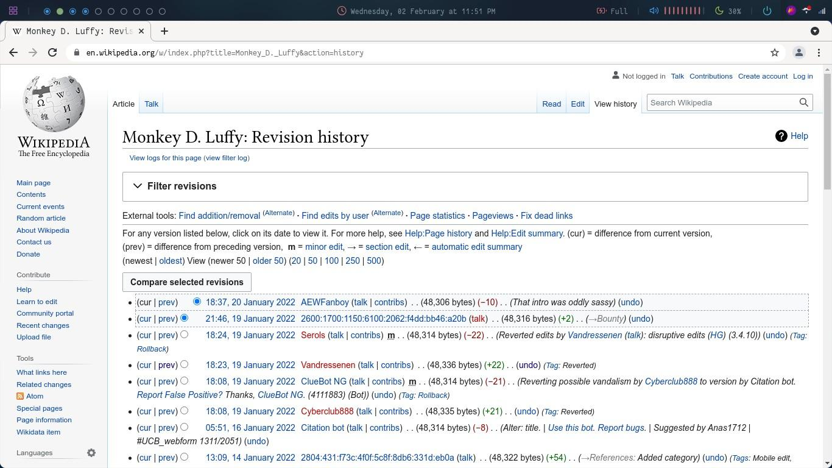Open What links here tool
Image resolution: width=832 pixels, height=468 pixels.
[x=41, y=372]
